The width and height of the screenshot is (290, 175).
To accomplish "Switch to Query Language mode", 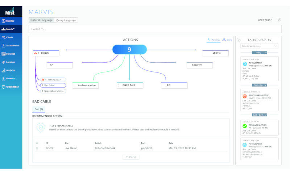I will tap(66, 20).
